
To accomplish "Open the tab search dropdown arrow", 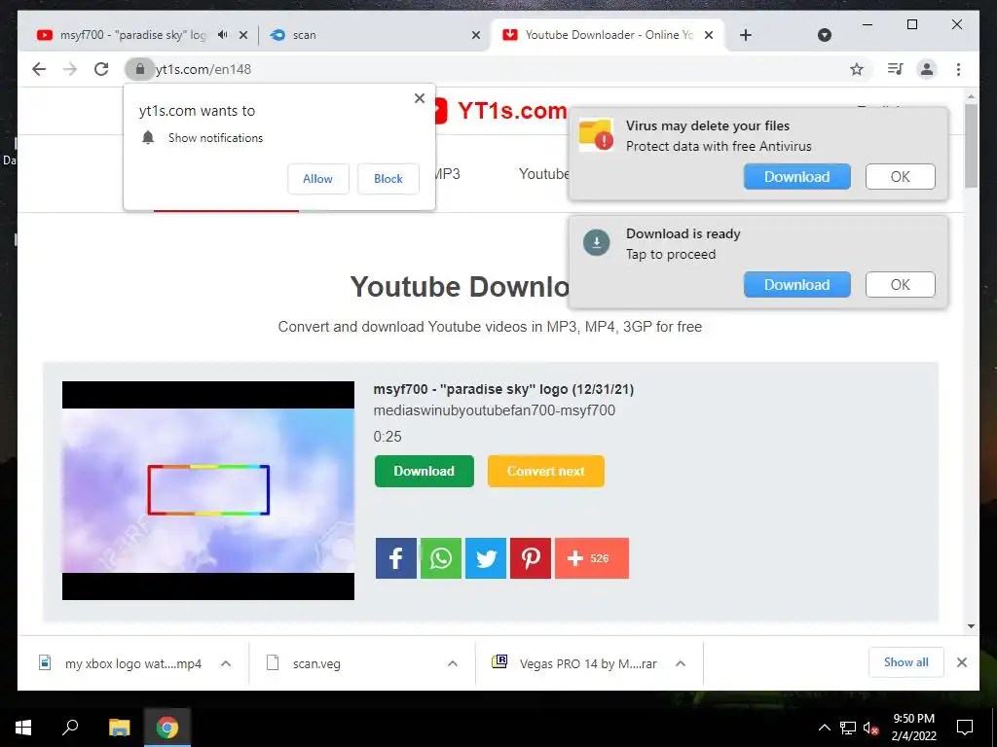I will (824, 35).
